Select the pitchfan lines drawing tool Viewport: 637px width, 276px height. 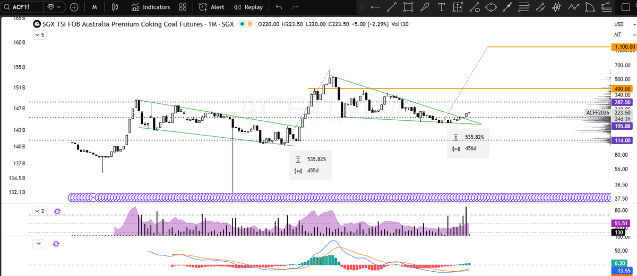tap(606, 7)
